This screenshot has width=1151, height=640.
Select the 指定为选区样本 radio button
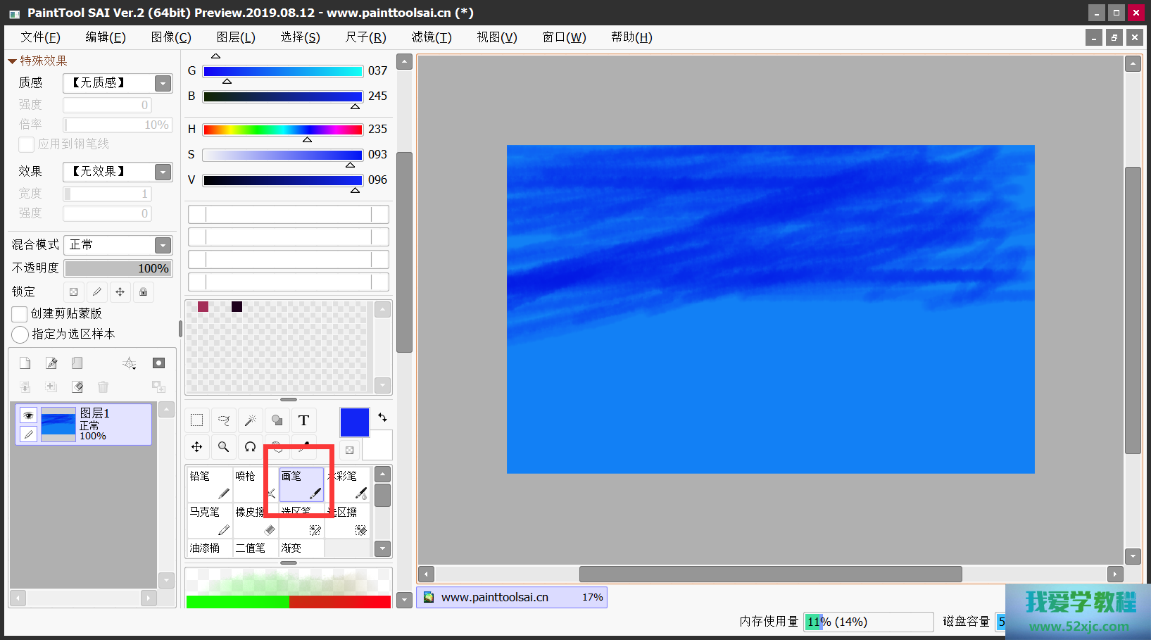20,334
